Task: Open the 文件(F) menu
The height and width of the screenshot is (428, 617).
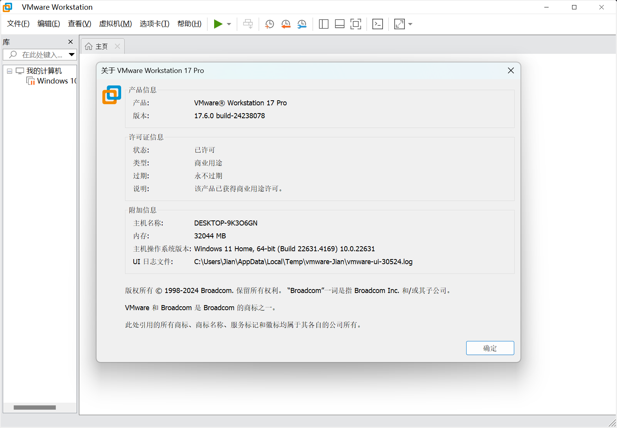Action: coord(18,24)
